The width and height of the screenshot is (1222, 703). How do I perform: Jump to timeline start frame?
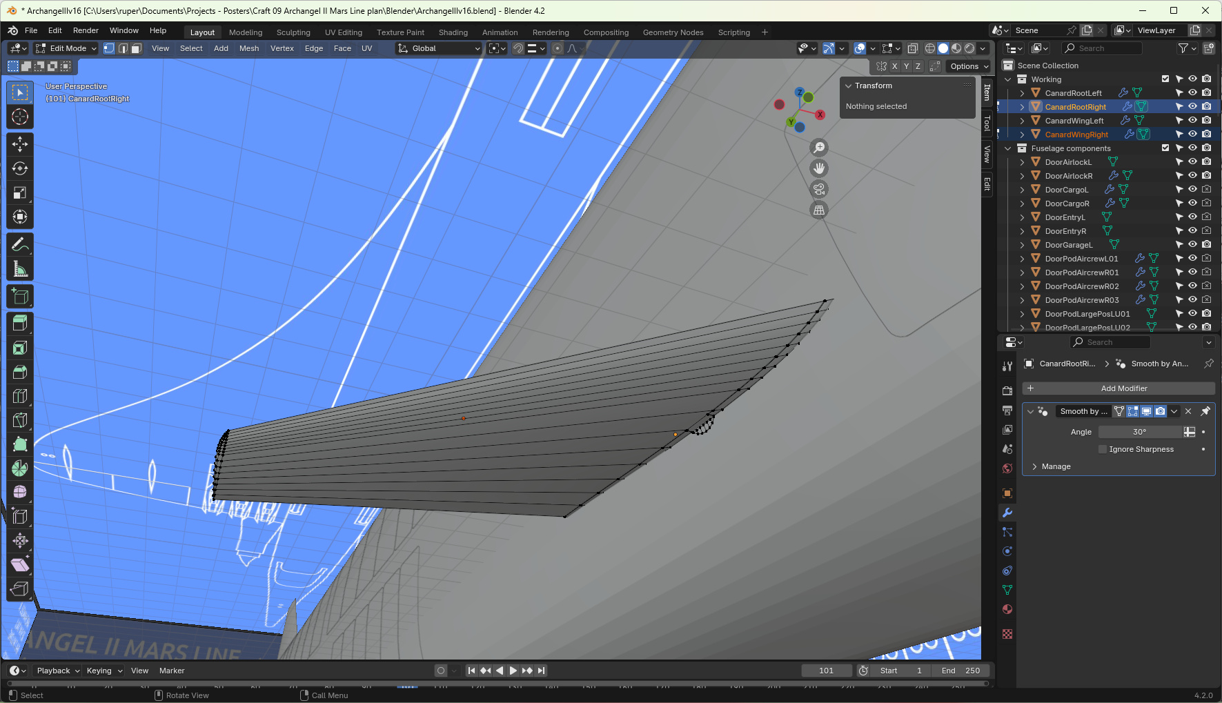[472, 671]
